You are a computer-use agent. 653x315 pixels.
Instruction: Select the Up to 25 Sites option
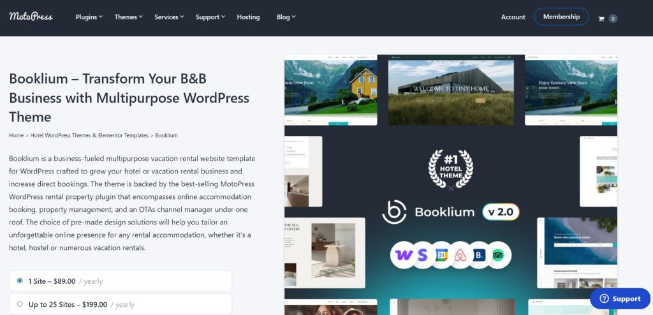coord(121,304)
